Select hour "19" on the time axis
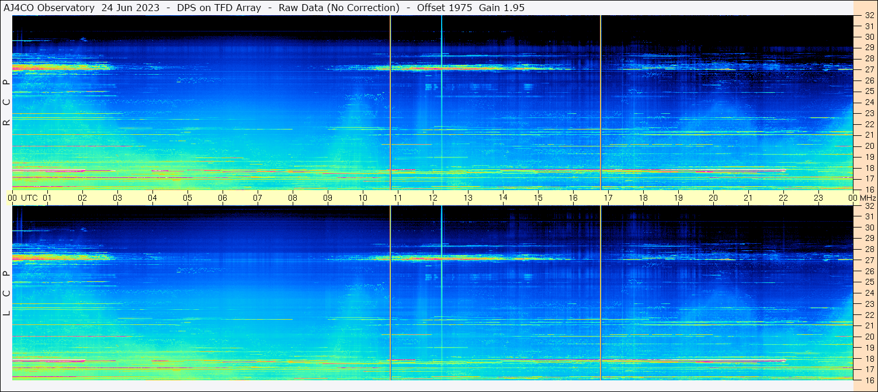The height and width of the screenshot is (392, 878). click(x=678, y=198)
